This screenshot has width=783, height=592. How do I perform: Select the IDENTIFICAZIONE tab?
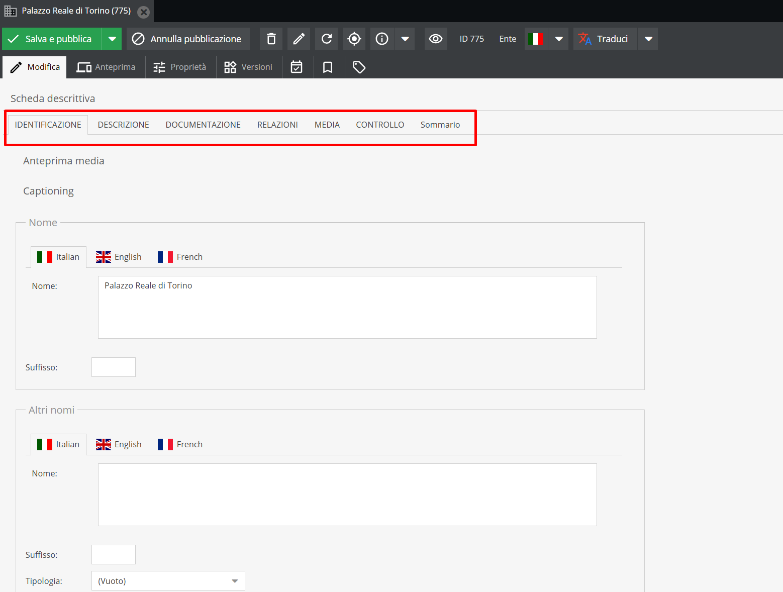tap(48, 125)
